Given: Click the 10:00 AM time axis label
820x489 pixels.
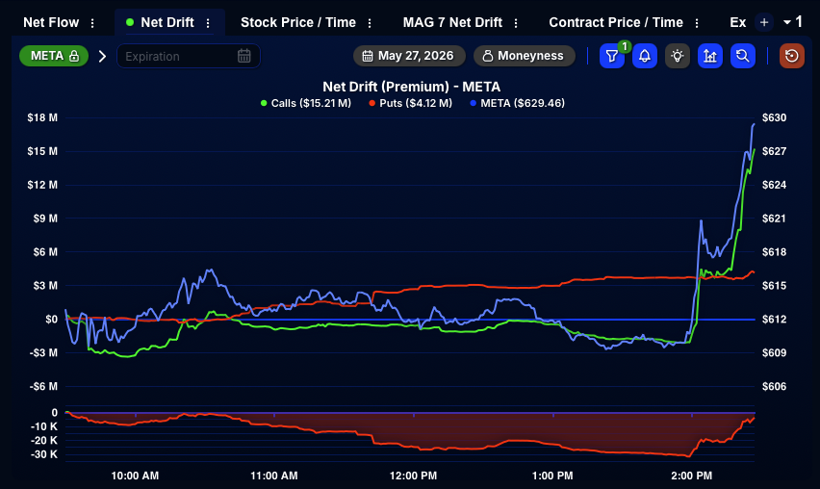Looking at the screenshot, I should point(135,476).
